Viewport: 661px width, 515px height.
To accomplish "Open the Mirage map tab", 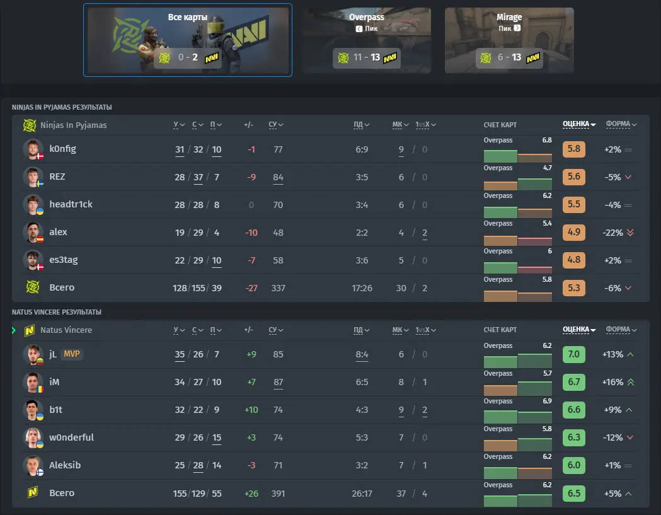I will pyautogui.click(x=509, y=40).
